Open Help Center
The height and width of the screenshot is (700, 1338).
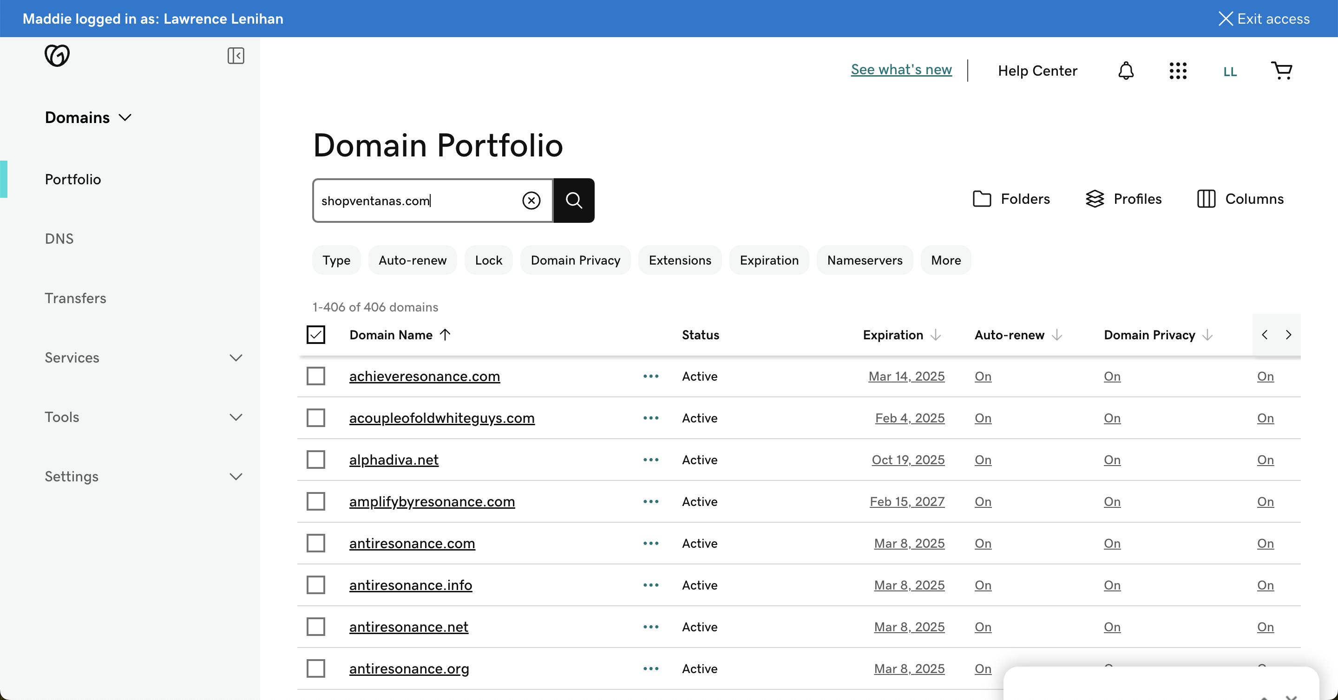[1037, 71]
